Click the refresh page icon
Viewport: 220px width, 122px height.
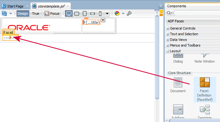[4, 14]
